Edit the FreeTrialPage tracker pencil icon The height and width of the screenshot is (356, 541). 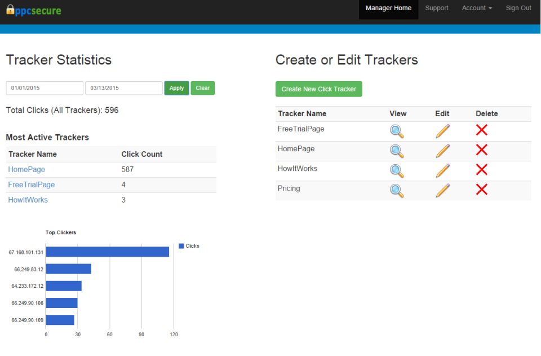[443, 131]
